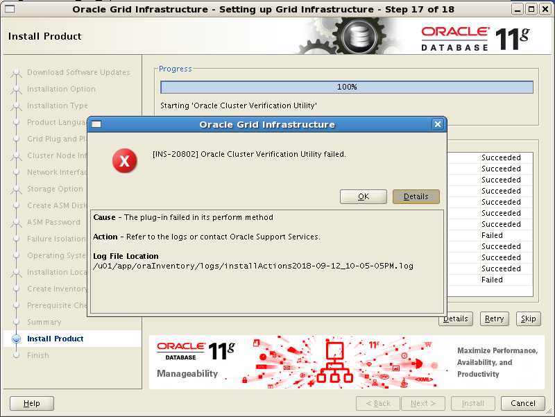
Task: Close the Oracle Grid Infrastructure error dialog
Action: [438, 124]
